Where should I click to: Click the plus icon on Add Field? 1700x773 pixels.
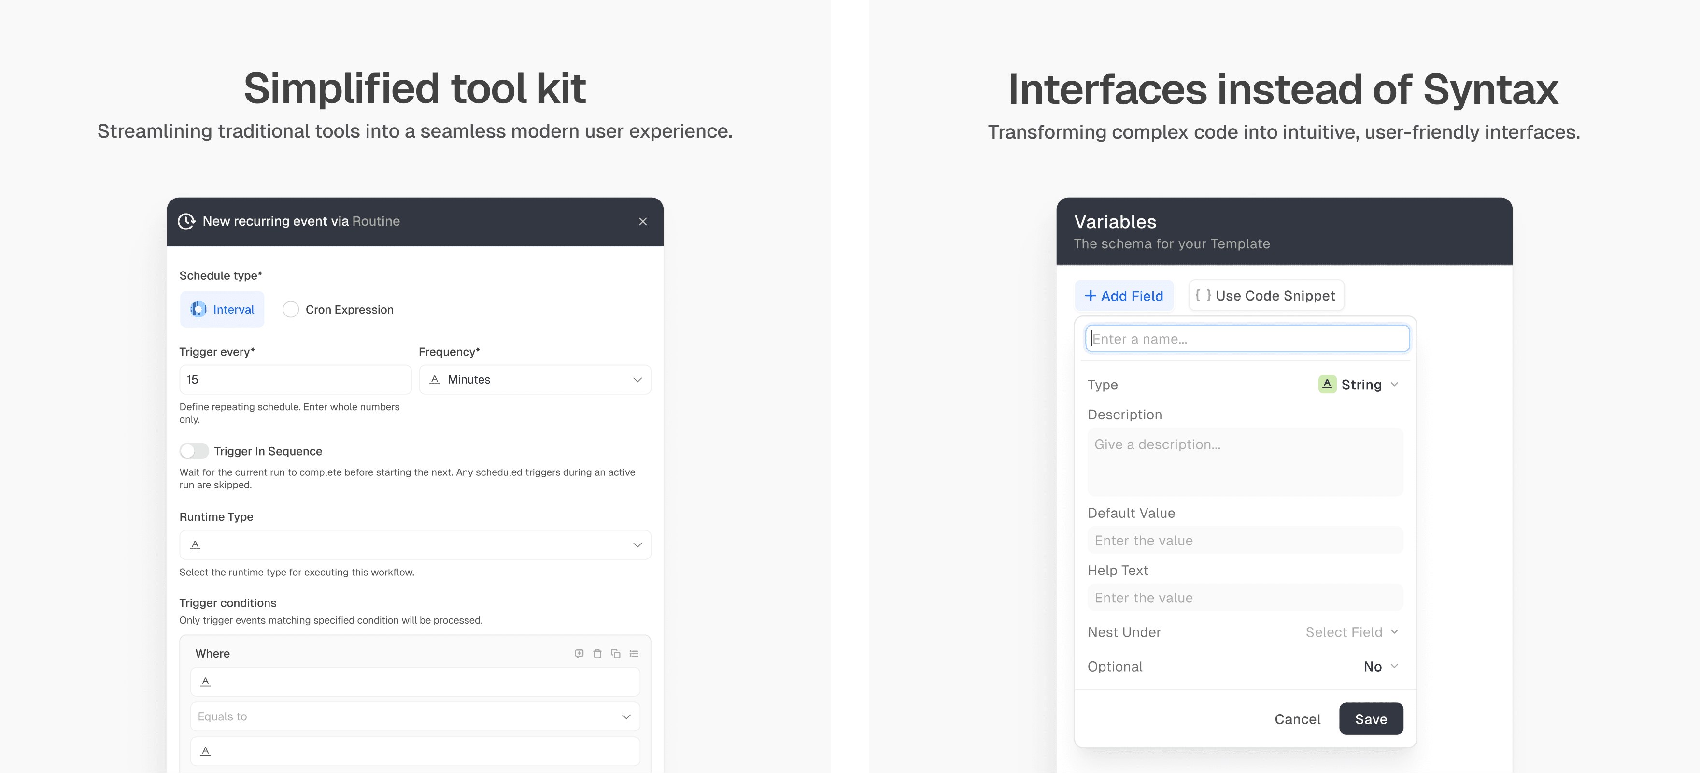click(1091, 296)
